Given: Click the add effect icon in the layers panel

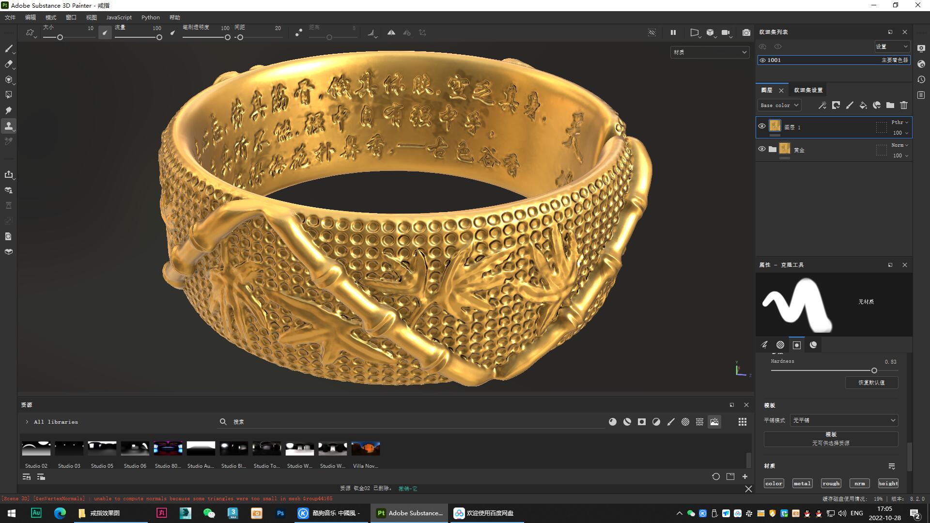Looking at the screenshot, I should [822, 105].
